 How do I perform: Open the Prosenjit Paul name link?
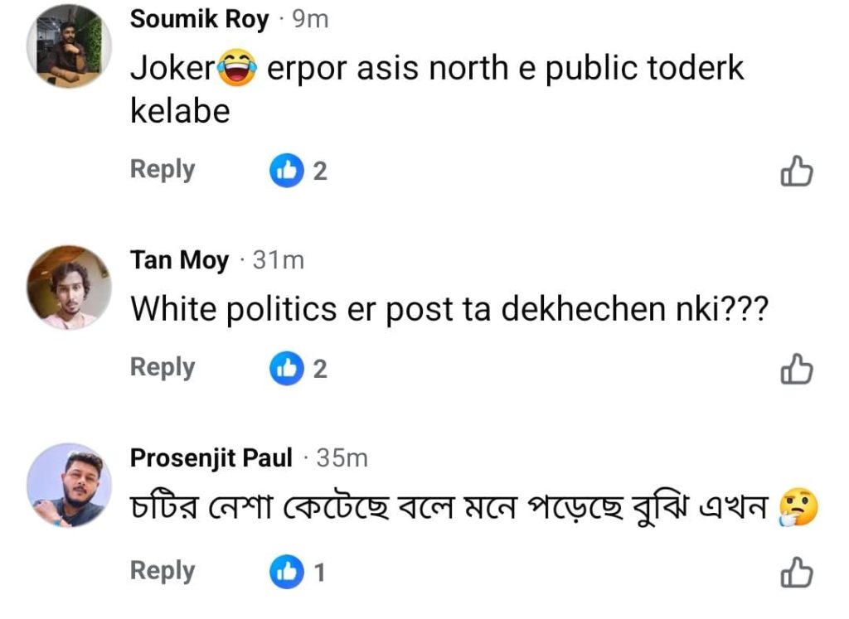point(211,457)
